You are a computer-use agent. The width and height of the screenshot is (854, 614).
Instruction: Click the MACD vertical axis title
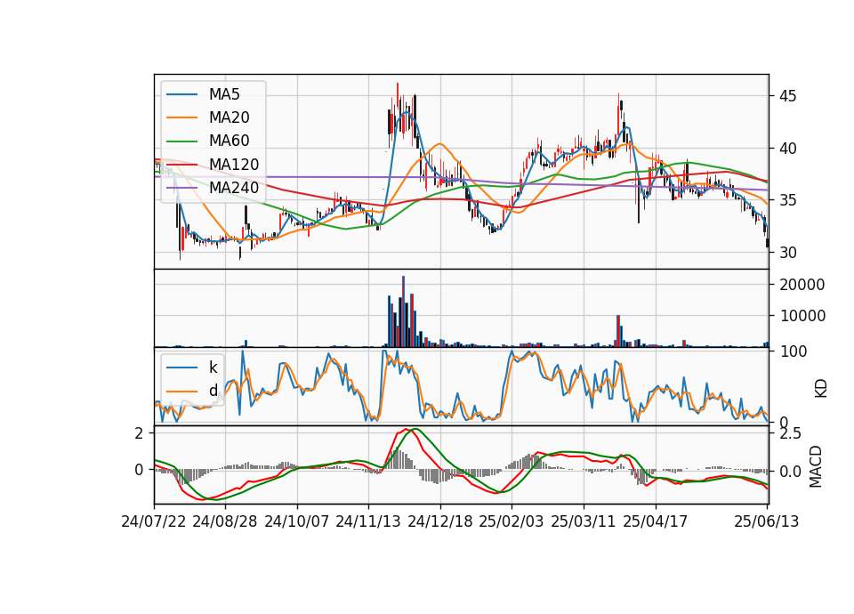tap(816, 466)
